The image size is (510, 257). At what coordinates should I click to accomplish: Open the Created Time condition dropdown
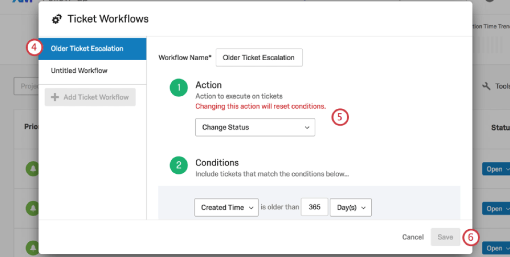coord(227,207)
